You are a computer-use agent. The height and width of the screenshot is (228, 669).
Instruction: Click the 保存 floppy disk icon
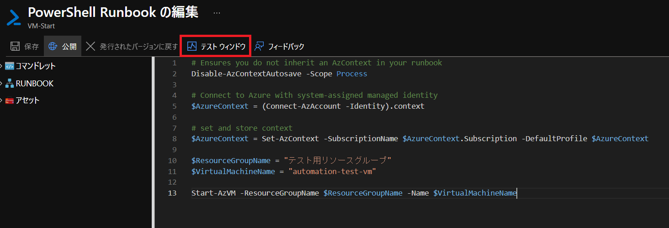pyautogui.click(x=15, y=46)
